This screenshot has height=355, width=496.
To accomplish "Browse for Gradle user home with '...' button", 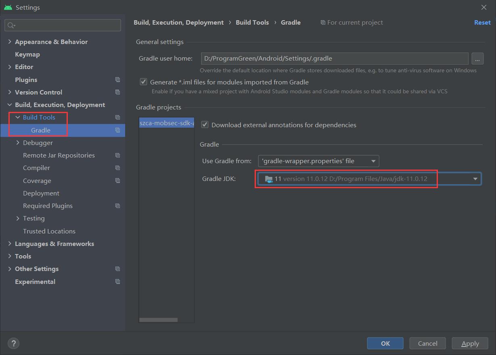I will [477, 59].
